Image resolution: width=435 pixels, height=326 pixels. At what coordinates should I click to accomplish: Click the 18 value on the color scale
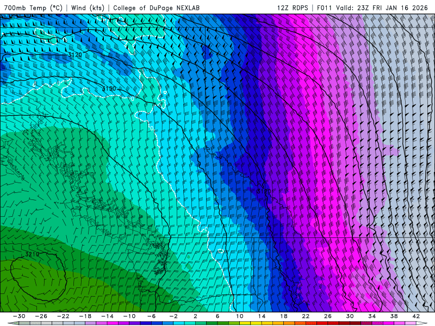pyautogui.click(x=284, y=316)
